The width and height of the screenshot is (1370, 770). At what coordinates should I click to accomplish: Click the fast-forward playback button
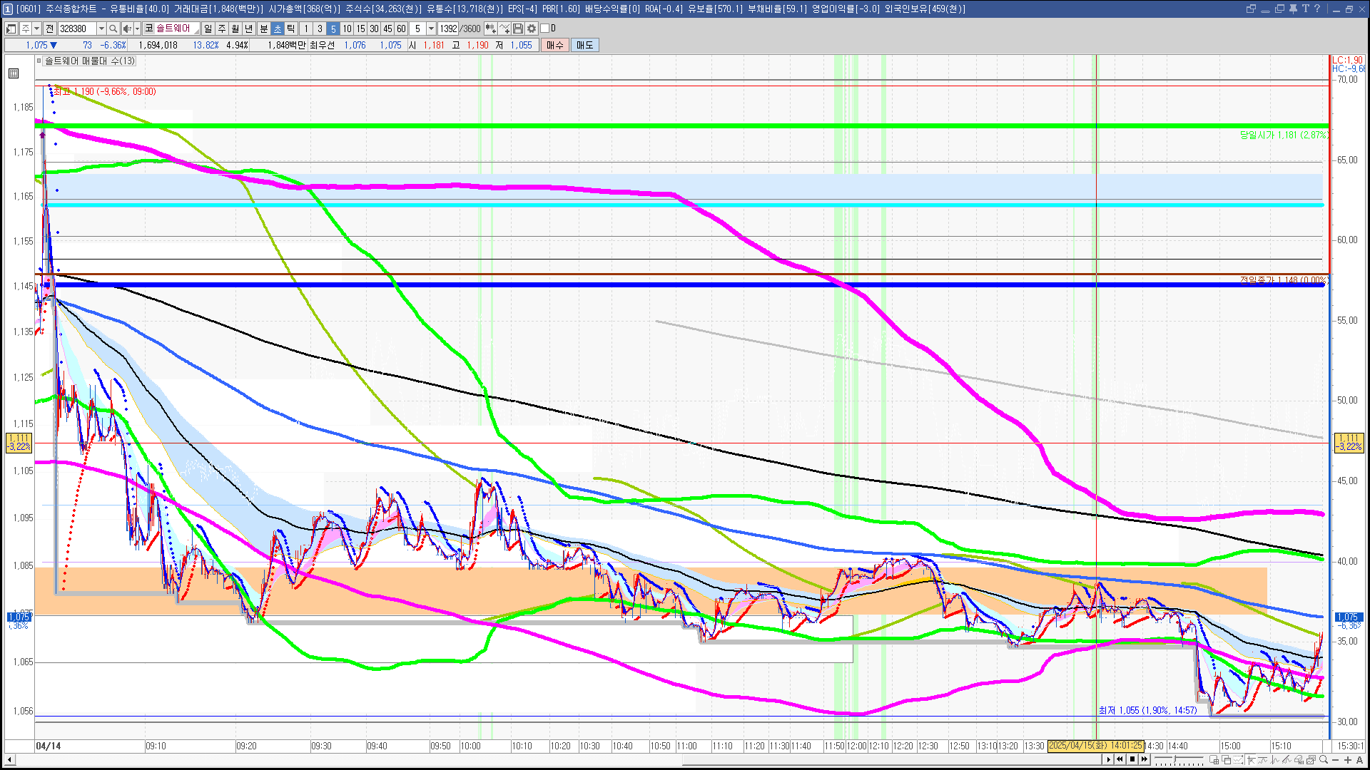pos(1145,759)
